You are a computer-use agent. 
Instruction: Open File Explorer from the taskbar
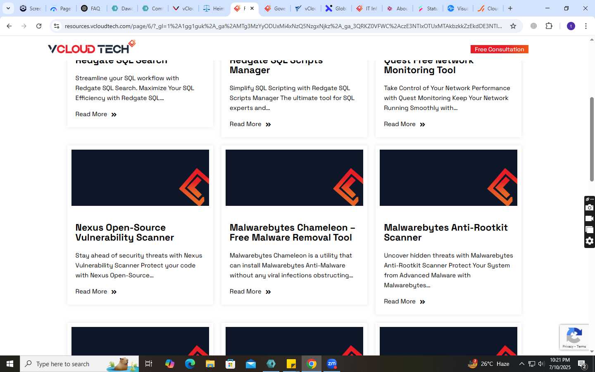tap(210, 364)
